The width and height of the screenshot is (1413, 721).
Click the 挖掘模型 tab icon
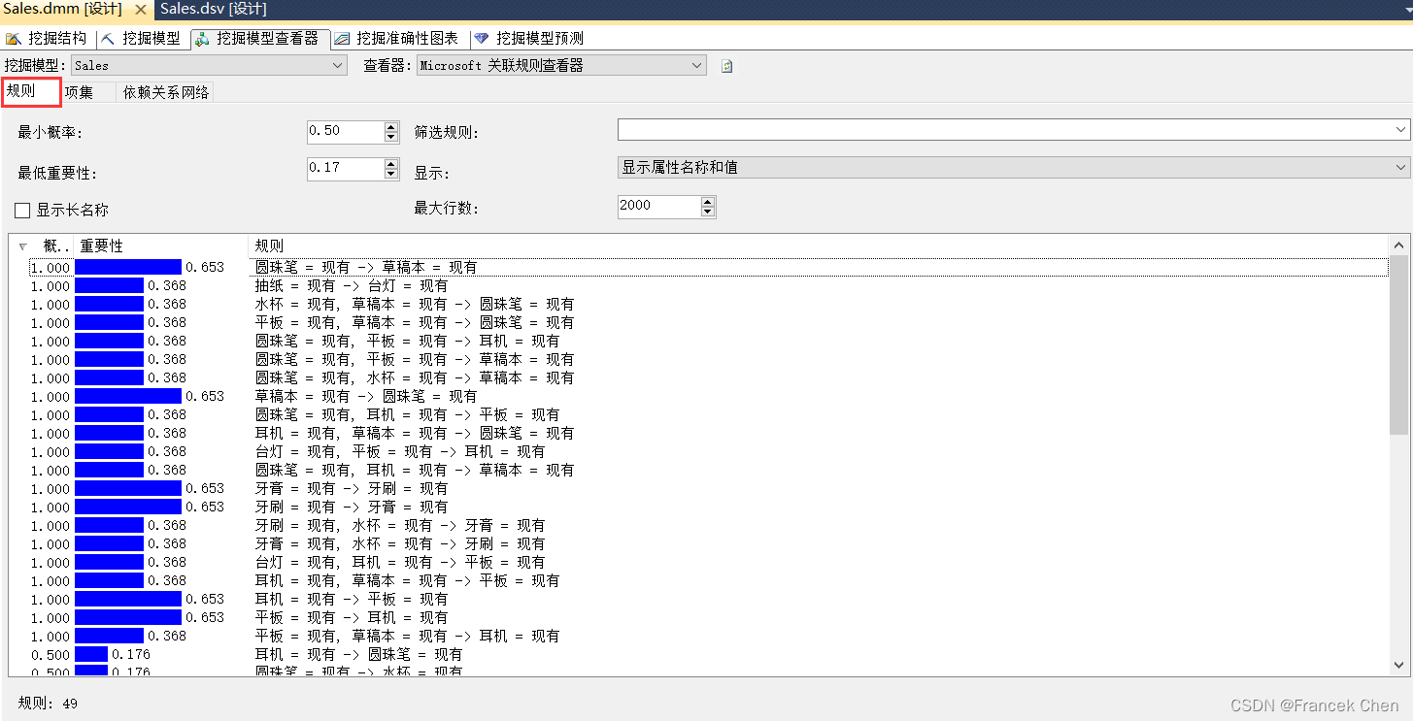coord(108,39)
